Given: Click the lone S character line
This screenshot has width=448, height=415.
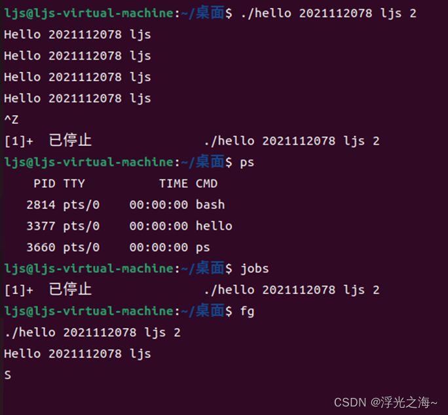Looking at the screenshot, I should point(8,375).
